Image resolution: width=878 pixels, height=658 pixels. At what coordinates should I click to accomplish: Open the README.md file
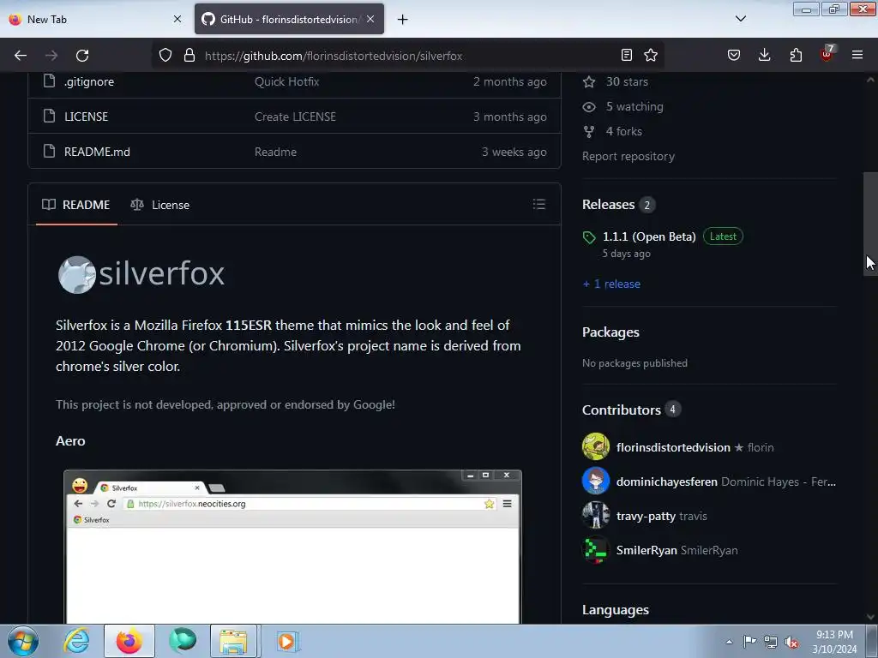point(97,152)
